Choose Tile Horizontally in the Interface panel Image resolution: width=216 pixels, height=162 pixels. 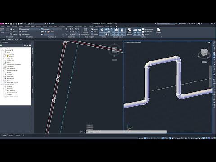[x=148, y=29]
